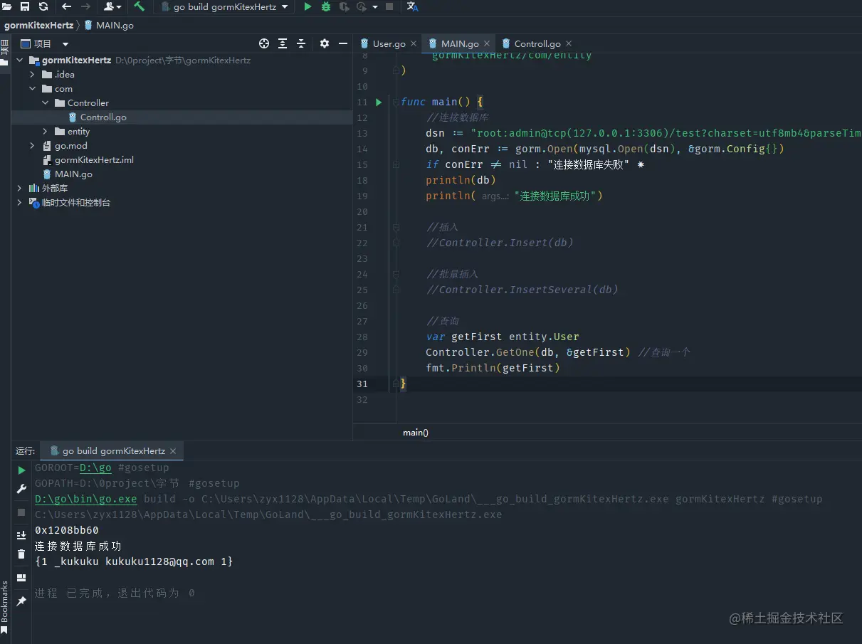Expand all nodes in the project tree
Viewport: 862px width, 644px height.
(x=283, y=43)
